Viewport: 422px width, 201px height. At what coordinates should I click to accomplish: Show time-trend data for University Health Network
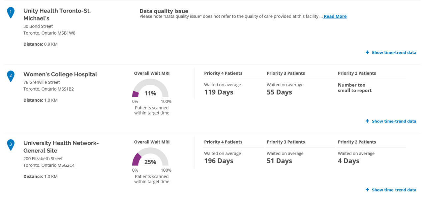point(394,190)
